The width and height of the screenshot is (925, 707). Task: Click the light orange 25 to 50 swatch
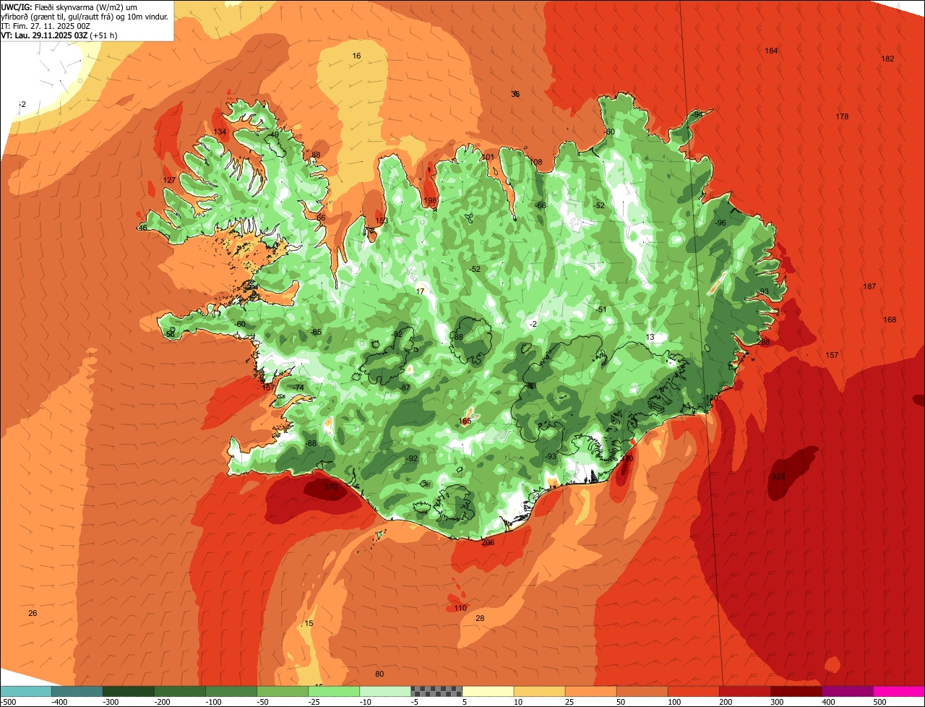[x=590, y=691]
